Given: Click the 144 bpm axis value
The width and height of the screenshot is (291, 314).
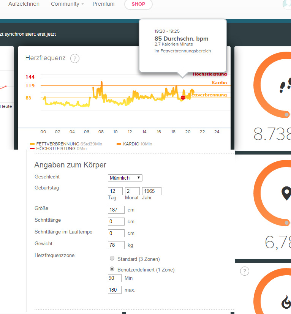Looking at the screenshot, I should pyautogui.click(x=30, y=77).
